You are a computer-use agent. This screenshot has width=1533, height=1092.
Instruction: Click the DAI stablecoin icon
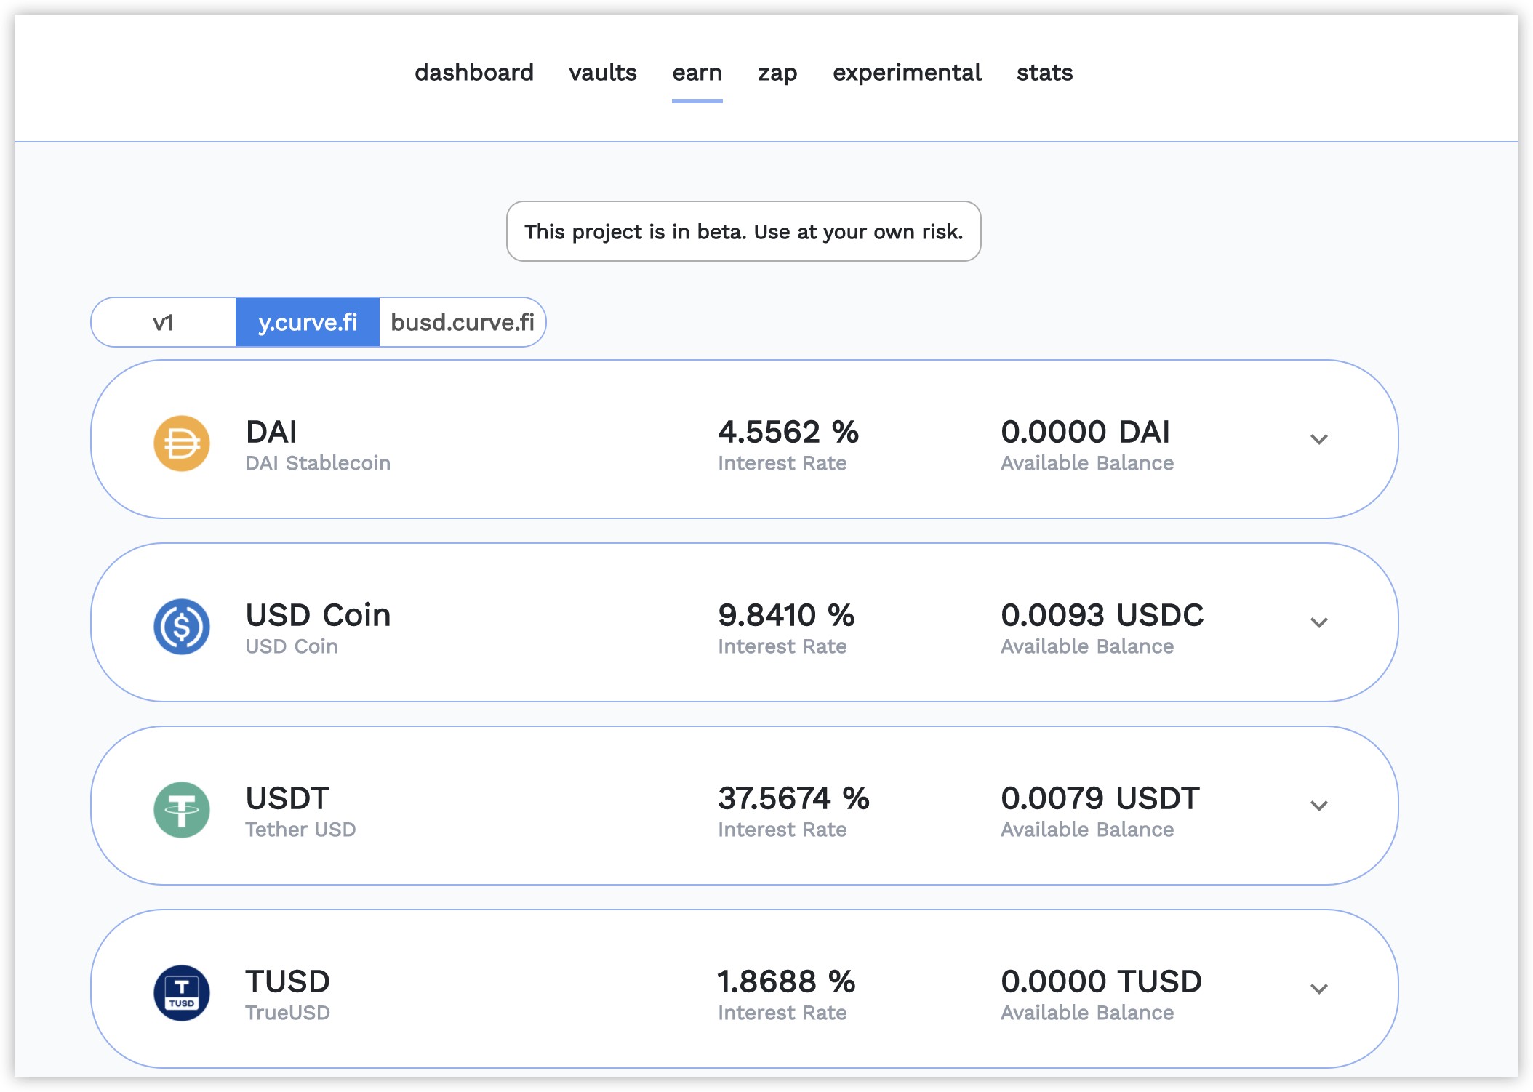click(182, 443)
